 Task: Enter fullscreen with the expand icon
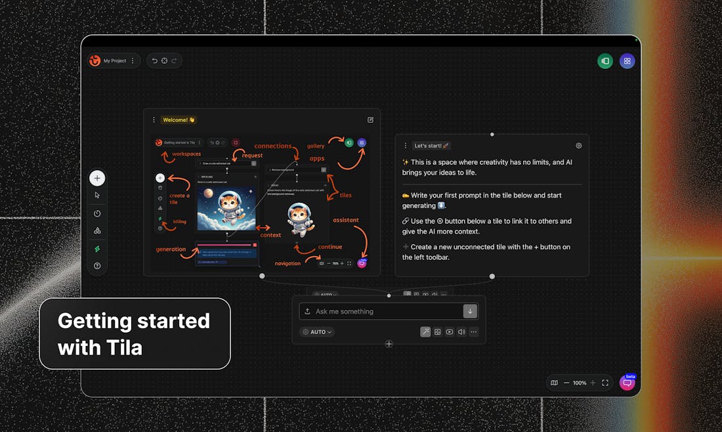pos(605,383)
